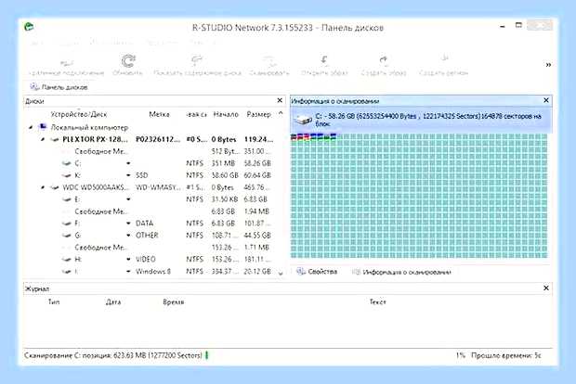The image size is (576, 384).
Task: Switch to the Панель дисков tab
Action: click(59, 87)
